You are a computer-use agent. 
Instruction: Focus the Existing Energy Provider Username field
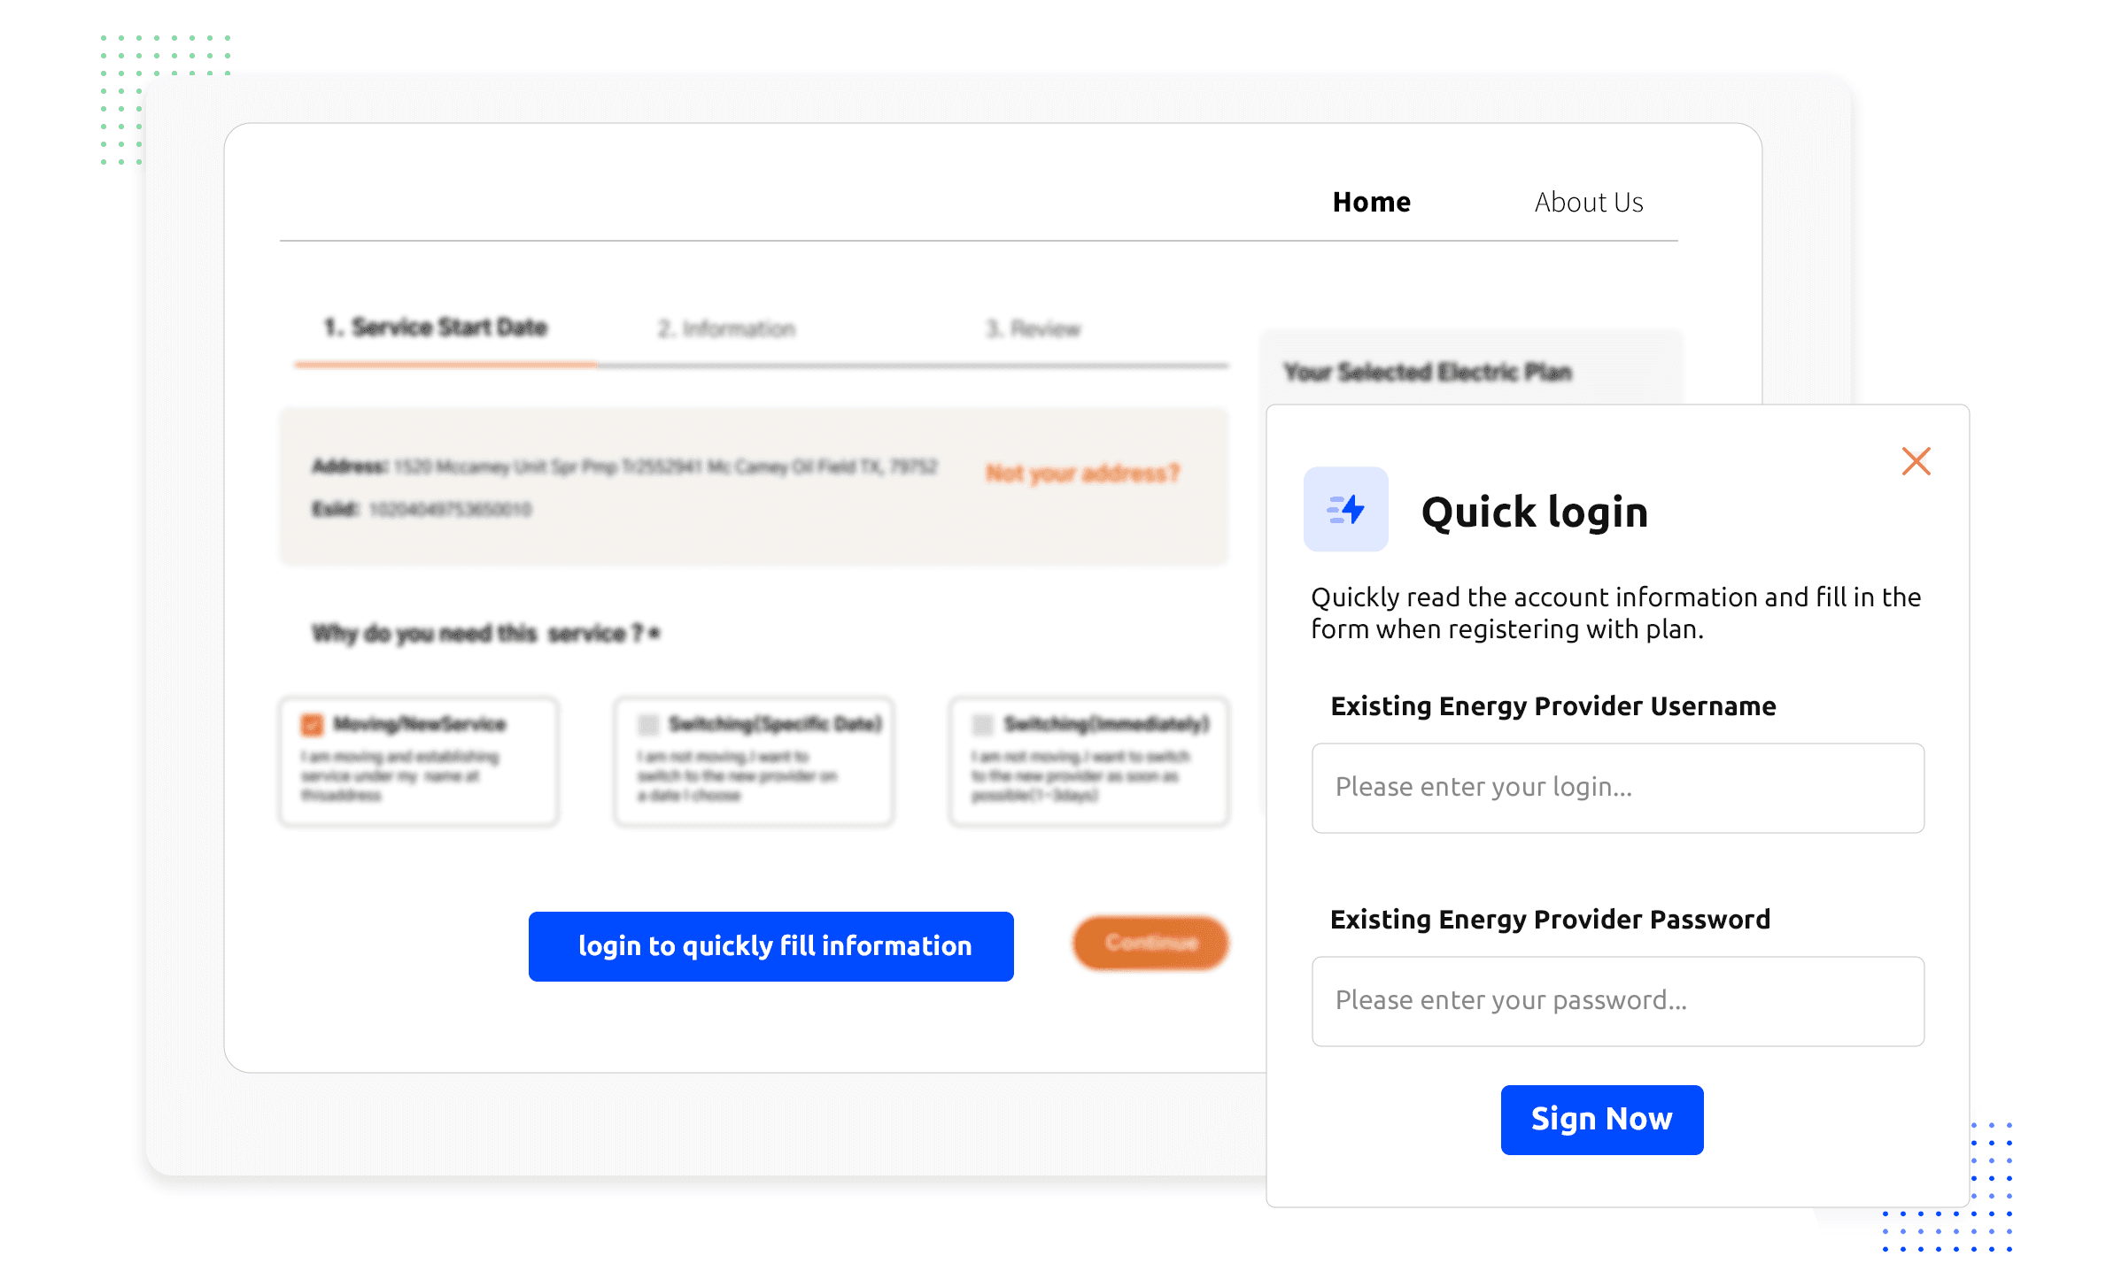tap(1617, 788)
